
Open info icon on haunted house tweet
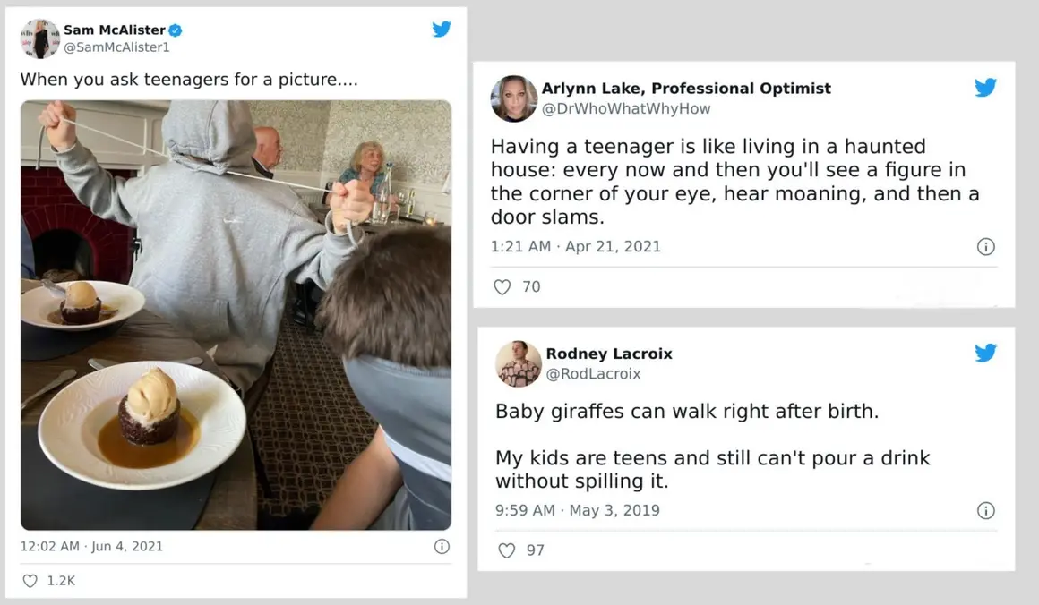985,246
